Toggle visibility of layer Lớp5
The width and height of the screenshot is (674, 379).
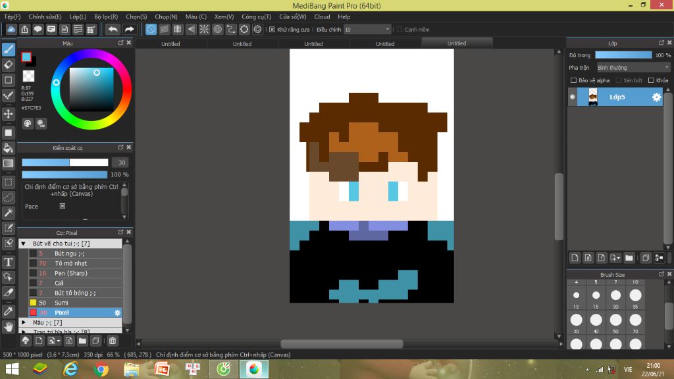tap(572, 97)
